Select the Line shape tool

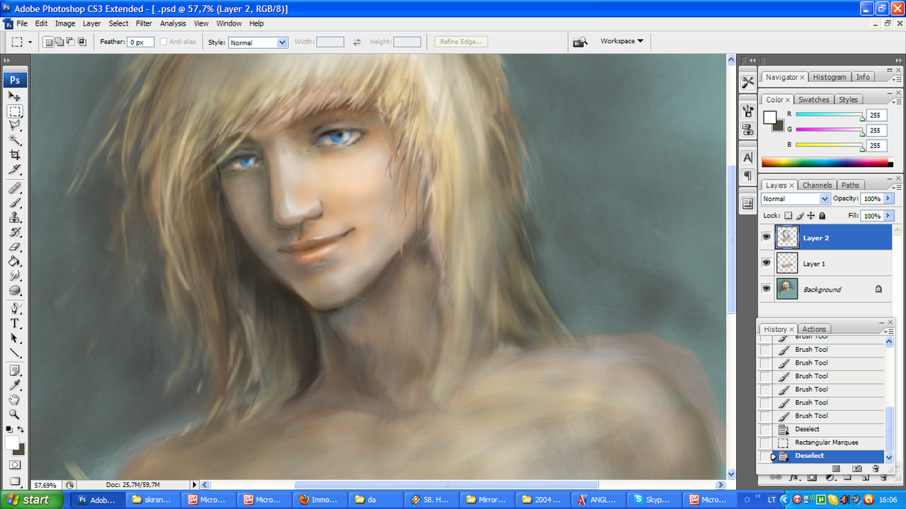click(x=15, y=353)
